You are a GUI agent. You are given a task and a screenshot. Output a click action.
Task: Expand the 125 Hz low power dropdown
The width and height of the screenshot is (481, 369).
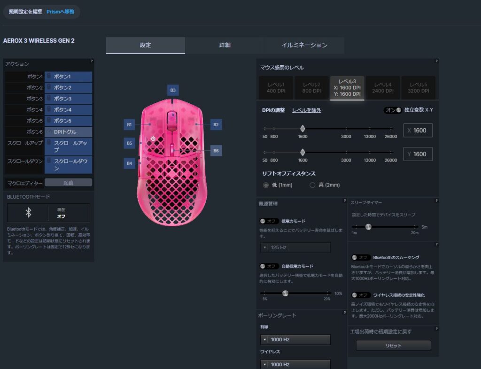click(295, 247)
